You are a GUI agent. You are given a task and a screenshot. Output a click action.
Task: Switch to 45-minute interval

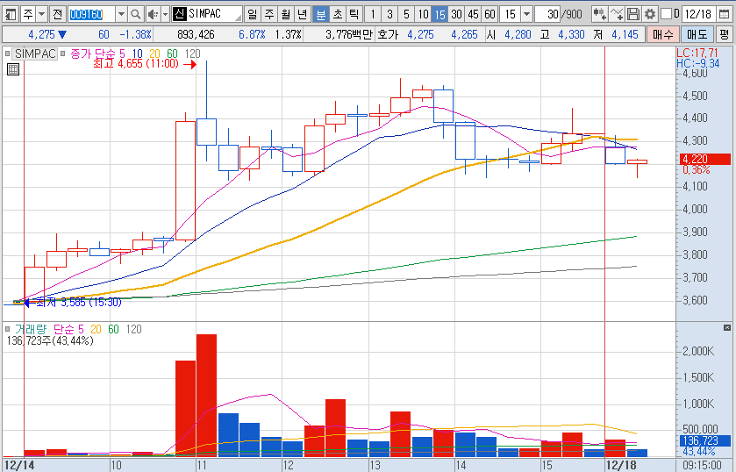(x=473, y=14)
